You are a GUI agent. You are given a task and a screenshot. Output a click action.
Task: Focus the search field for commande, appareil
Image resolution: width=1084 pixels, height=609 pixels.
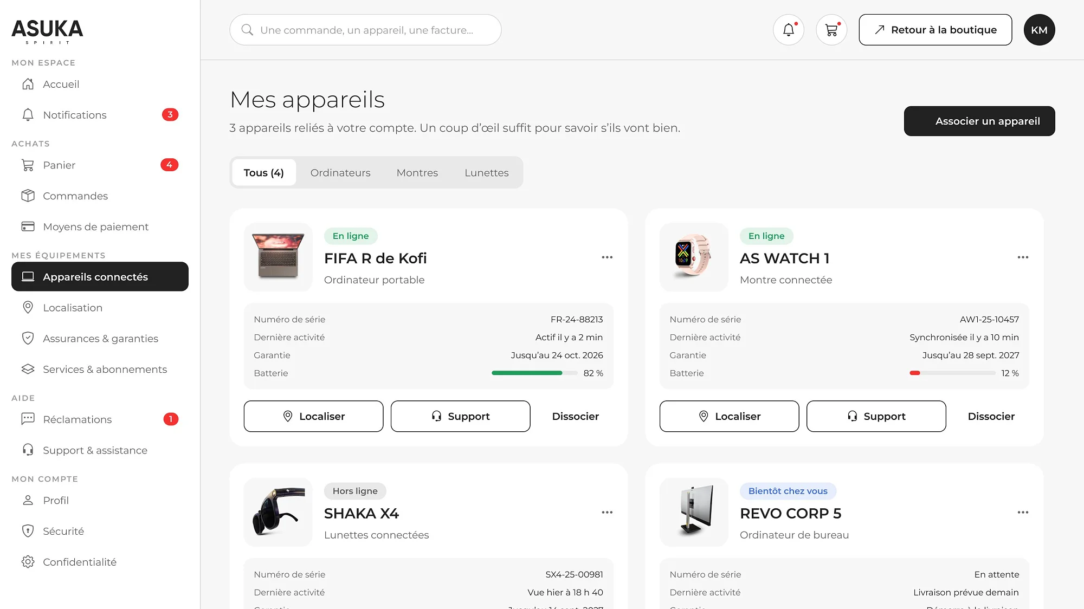(365, 30)
